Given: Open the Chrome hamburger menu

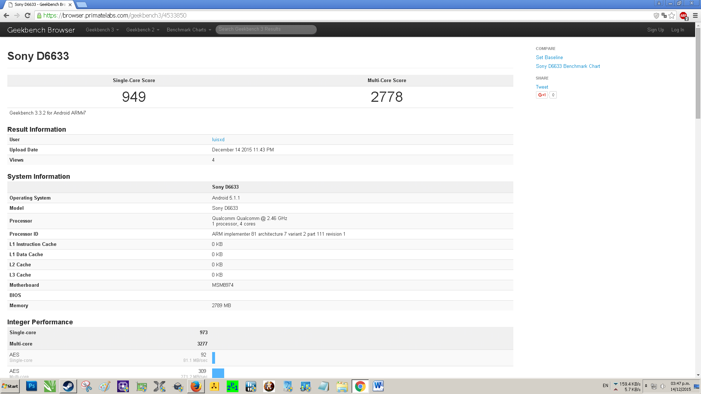Looking at the screenshot, I should click(x=695, y=15).
